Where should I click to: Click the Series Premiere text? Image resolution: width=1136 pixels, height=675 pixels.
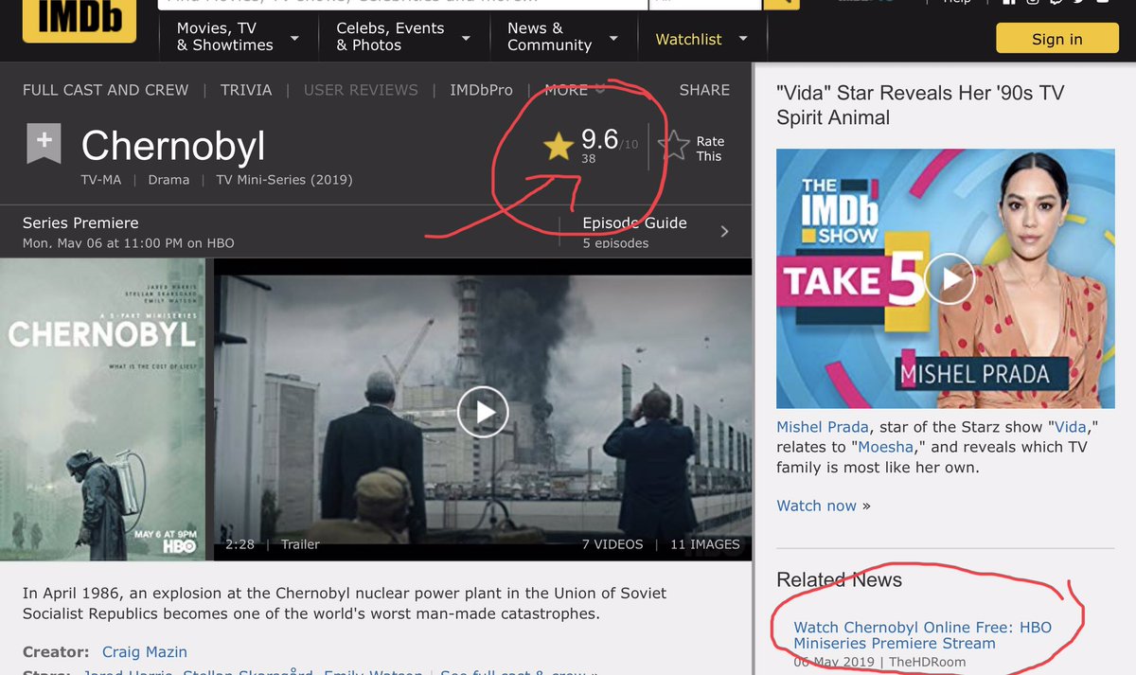point(80,222)
